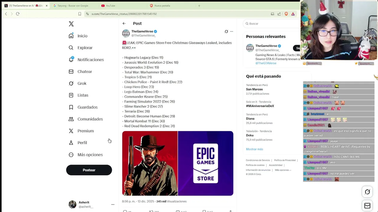Viewport: 378px width, 212px height.
Task: Click Hogwarts Legacy (Dec 11) line
Action: (x=143, y=57)
